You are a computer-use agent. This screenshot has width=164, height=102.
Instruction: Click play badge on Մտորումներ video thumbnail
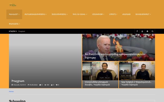coord(116,63)
